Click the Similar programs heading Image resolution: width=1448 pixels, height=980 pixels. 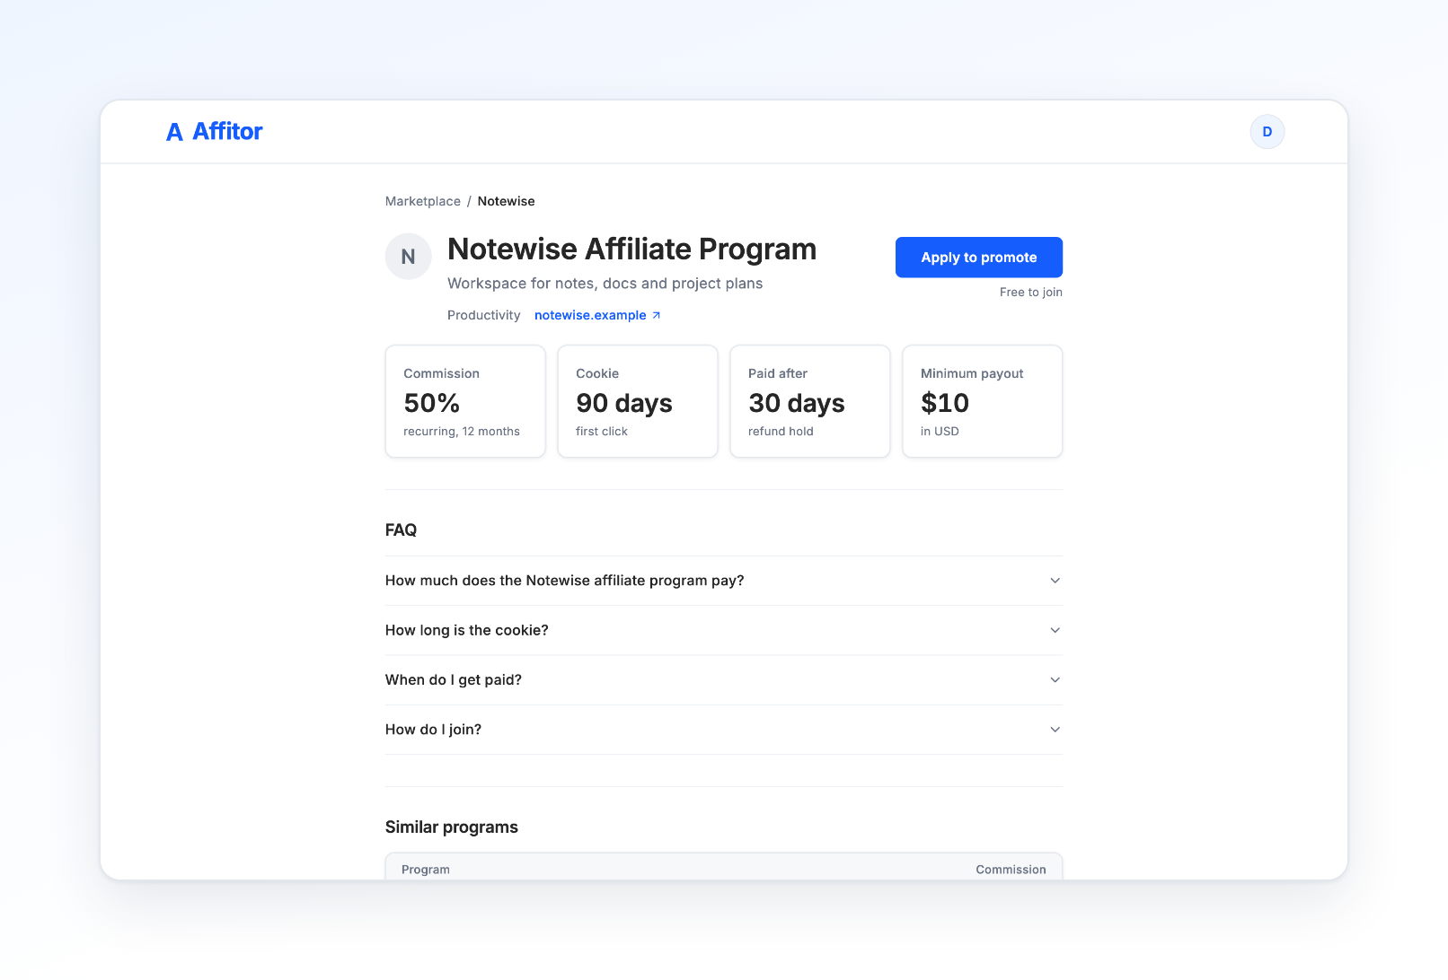click(452, 827)
